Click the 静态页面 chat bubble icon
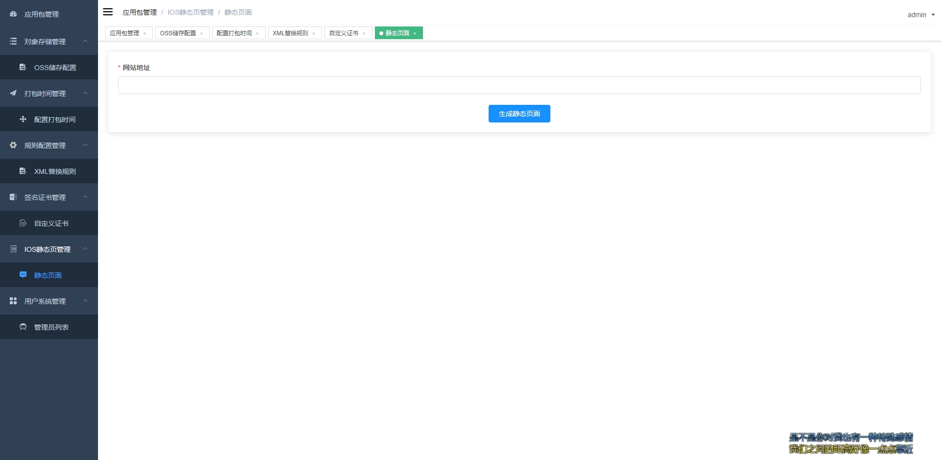Screen dimensions: 941x460 click(x=23, y=275)
